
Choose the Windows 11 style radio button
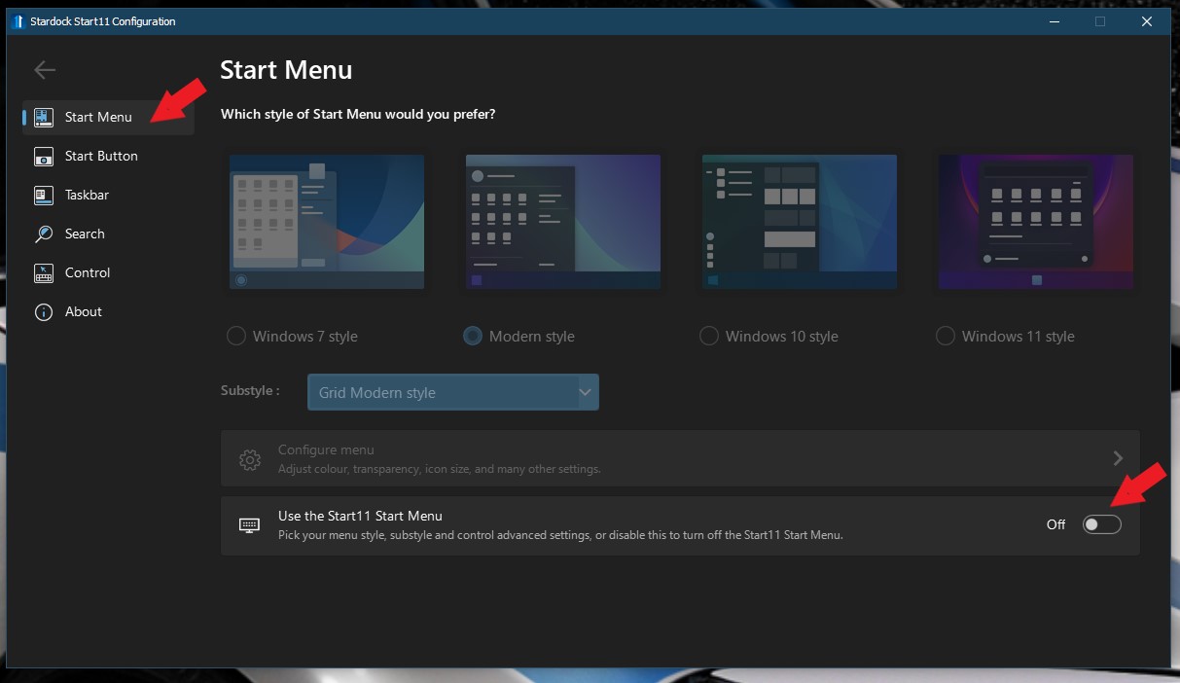click(x=946, y=337)
